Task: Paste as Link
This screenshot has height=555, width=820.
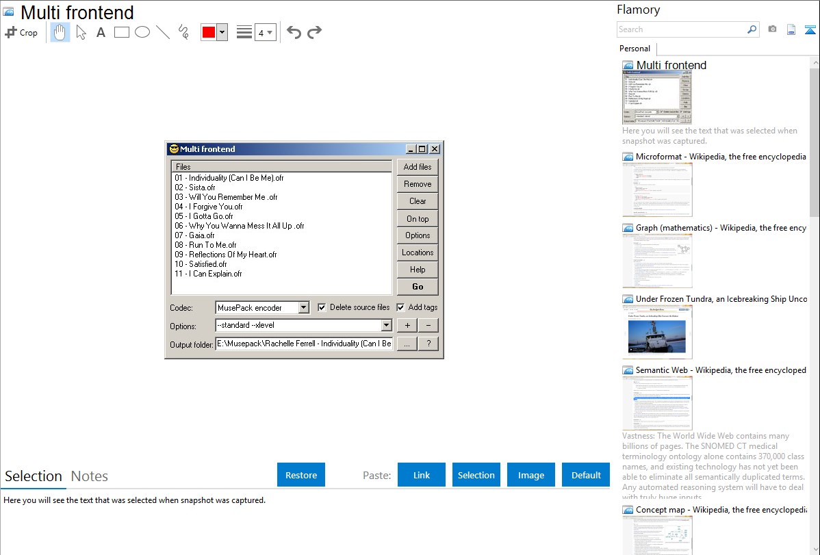Action: [x=422, y=475]
